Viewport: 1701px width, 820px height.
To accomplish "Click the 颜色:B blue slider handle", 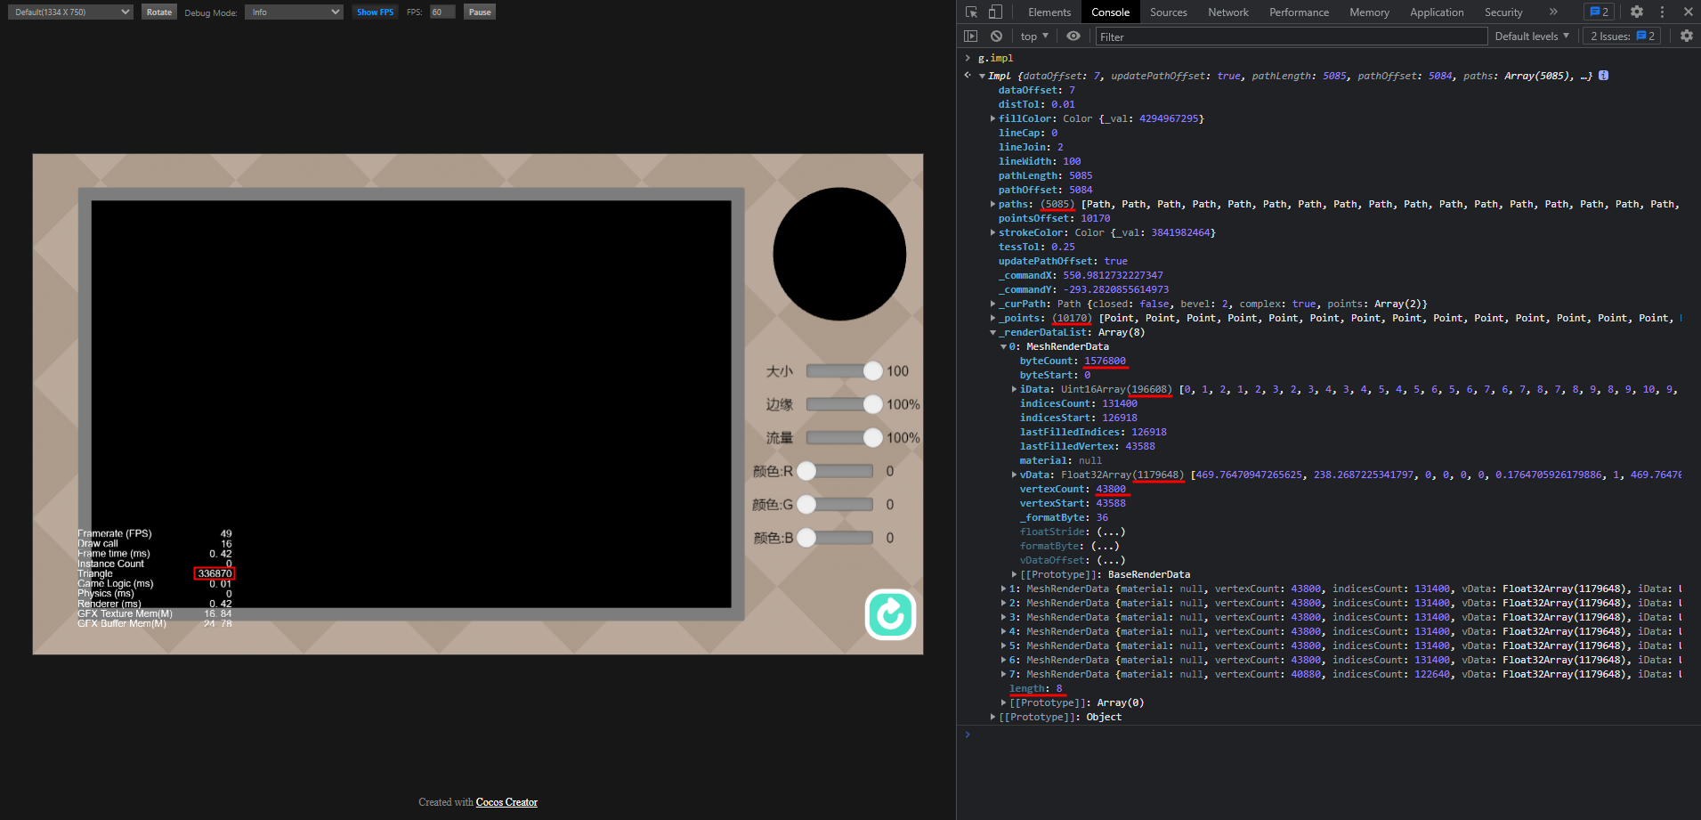I will (806, 538).
